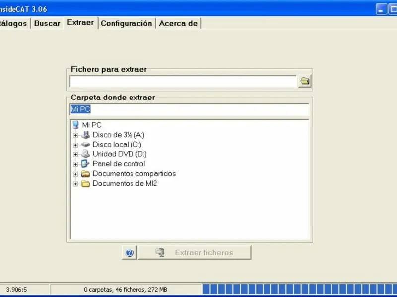Screen dimensions: 397x297
Task: Select the Disco de 3½ (A:) label
Action: click(119, 135)
